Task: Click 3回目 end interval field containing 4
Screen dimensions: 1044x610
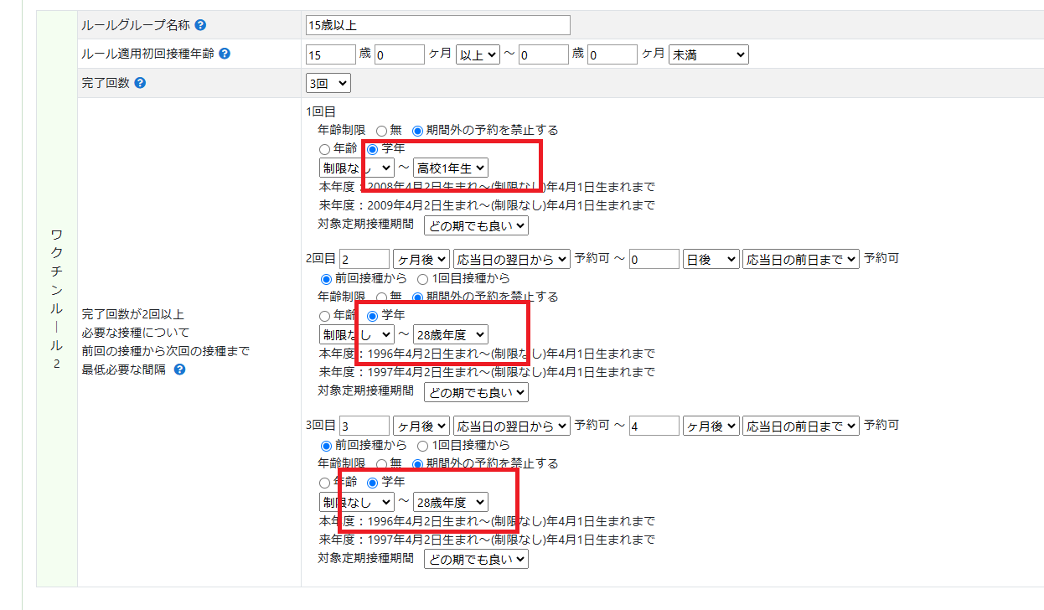Action: pos(654,426)
